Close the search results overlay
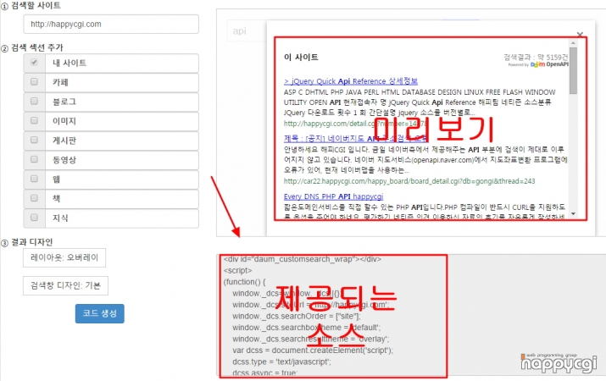Screen dimensions: 606x381 [580, 35]
